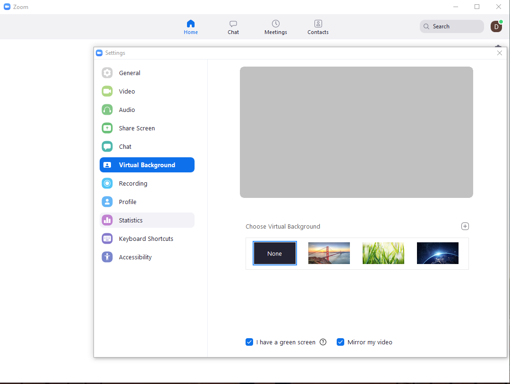
Task: Open the profile avatar menu
Action: point(496,26)
